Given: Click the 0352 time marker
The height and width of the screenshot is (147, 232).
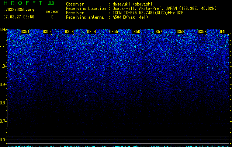Looking at the screenshot, I should pos(47,32).
